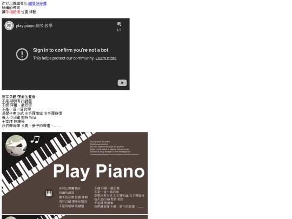Click "This helps protect our community" text
This screenshot has height=219, width=292.
(64, 58)
